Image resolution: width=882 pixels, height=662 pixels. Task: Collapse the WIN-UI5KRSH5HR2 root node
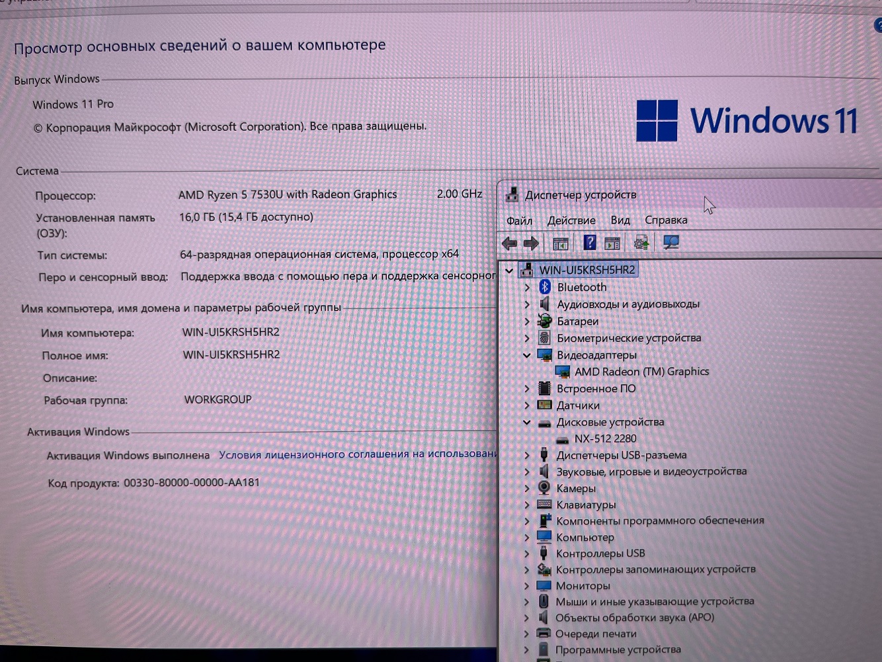509,270
